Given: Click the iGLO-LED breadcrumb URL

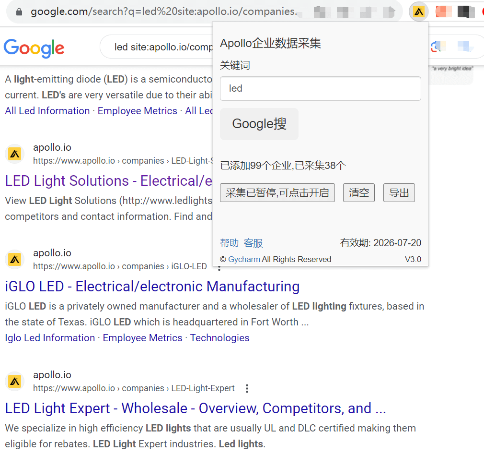Looking at the screenshot, I should [x=120, y=266].
